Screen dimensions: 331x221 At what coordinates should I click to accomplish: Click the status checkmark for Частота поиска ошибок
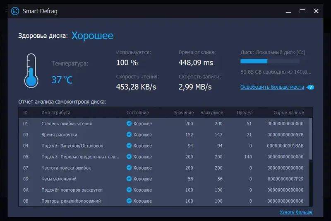(129, 168)
